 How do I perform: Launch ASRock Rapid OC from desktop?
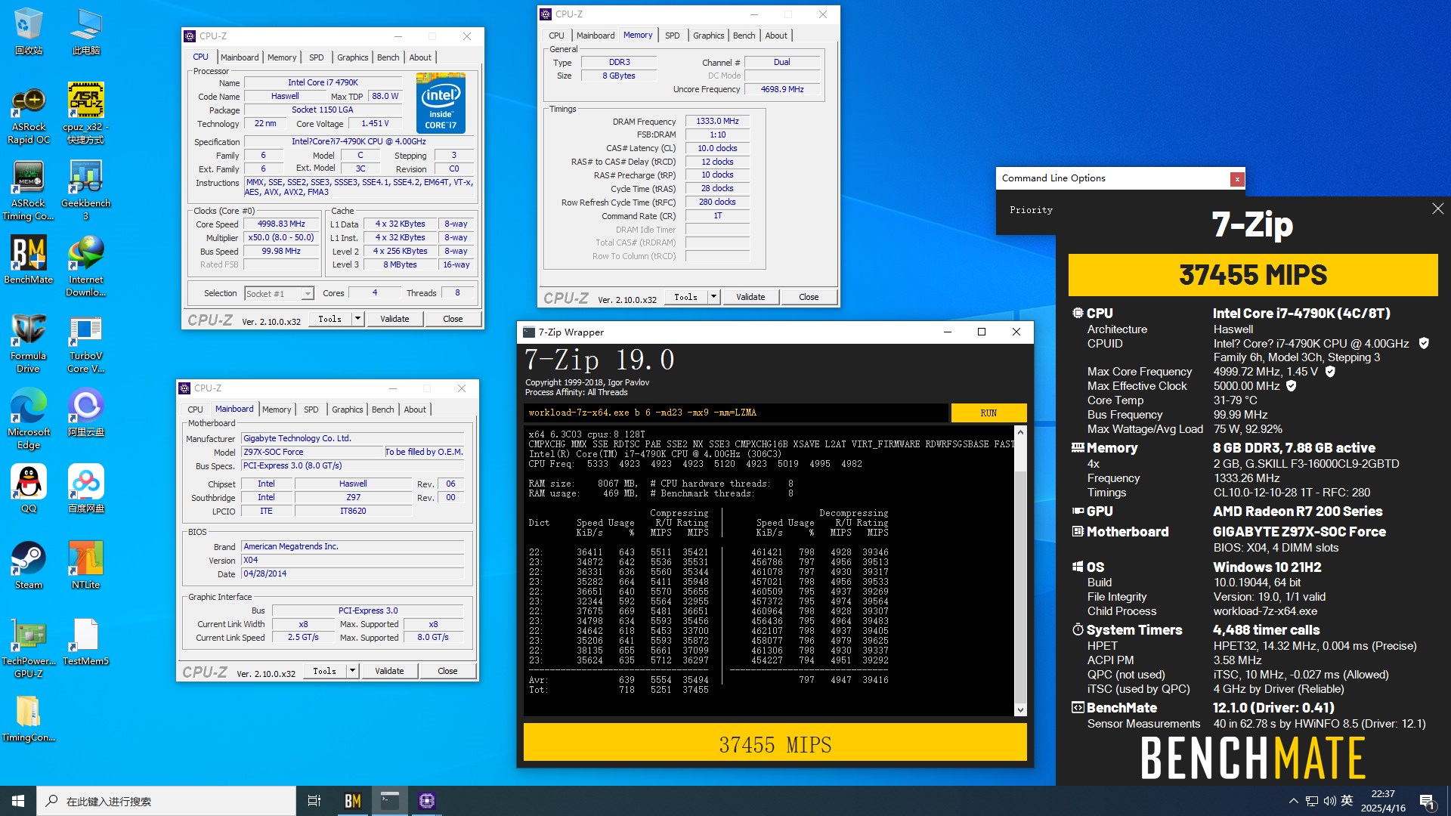coord(29,115)
